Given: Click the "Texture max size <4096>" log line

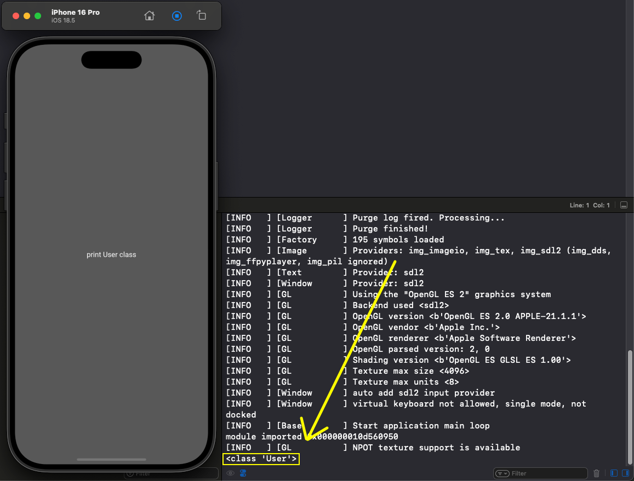Looking at the screenshot, I should pos(347,371).
